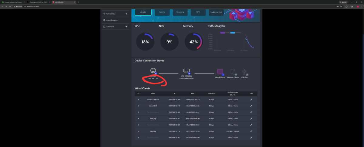Focus the browser address bar URL
The image size is (364, 147).
(32, 6)
